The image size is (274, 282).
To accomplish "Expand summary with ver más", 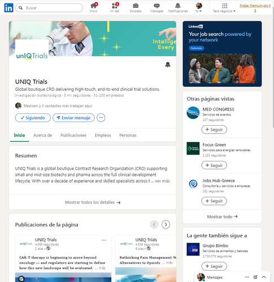I will [x=162, y=181].
